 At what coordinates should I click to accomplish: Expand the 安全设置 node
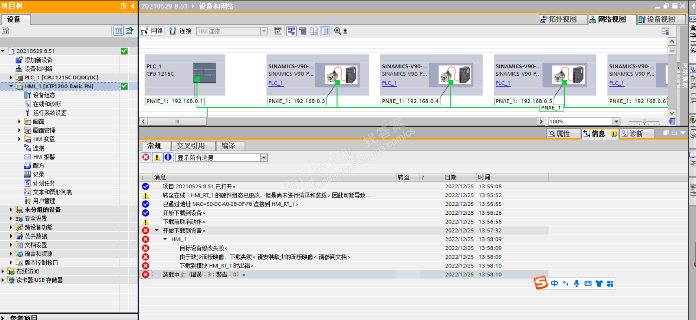[x=11, y=218]
